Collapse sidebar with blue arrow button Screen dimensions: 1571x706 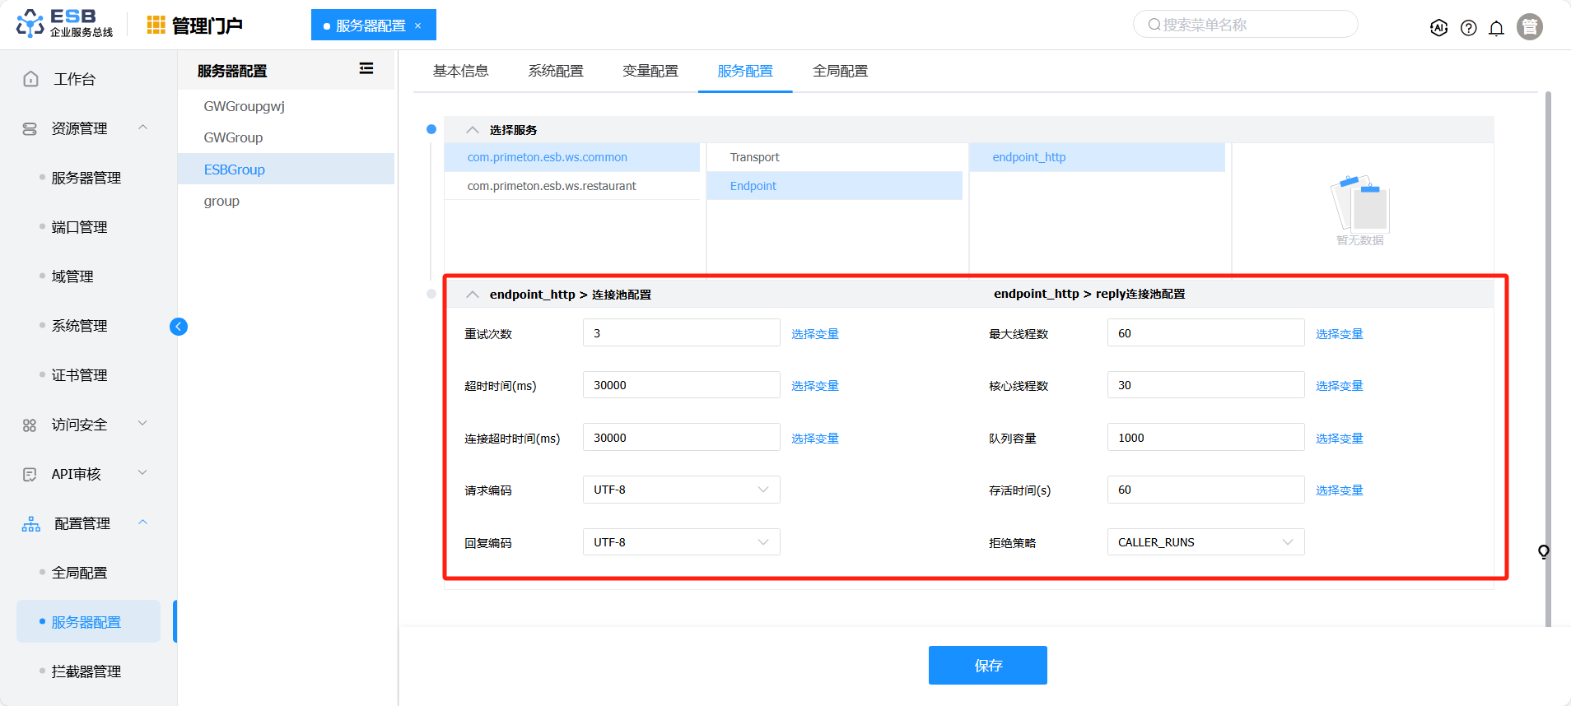(x=179, y=327)
